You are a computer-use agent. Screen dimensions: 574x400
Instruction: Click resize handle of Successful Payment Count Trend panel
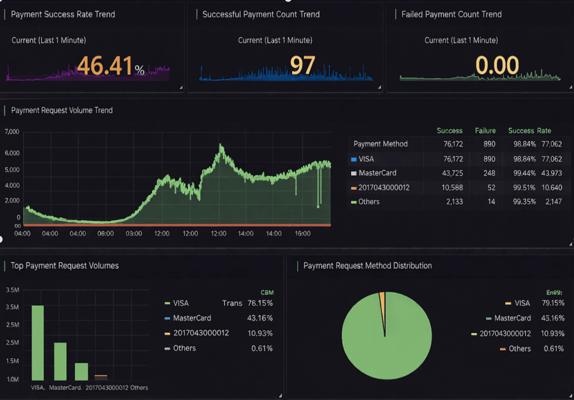379,87
